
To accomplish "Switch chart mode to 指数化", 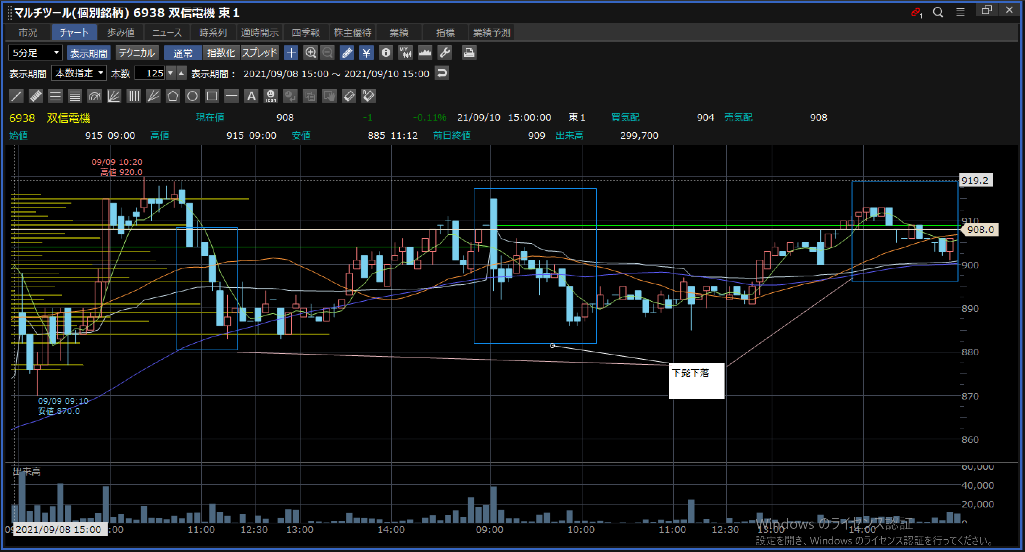I will [221, 53].
